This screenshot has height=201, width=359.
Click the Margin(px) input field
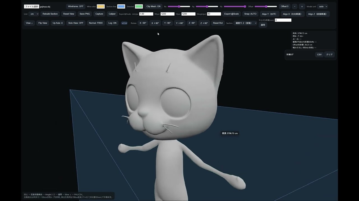click(214, 14)
